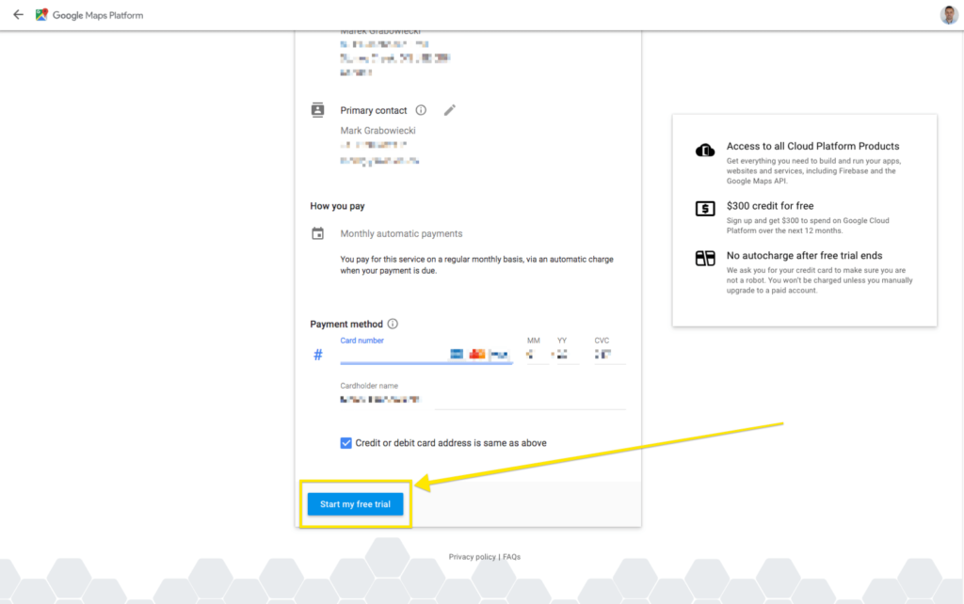
Task: Uncheck card address same as above
Action: tap(346, 443)
